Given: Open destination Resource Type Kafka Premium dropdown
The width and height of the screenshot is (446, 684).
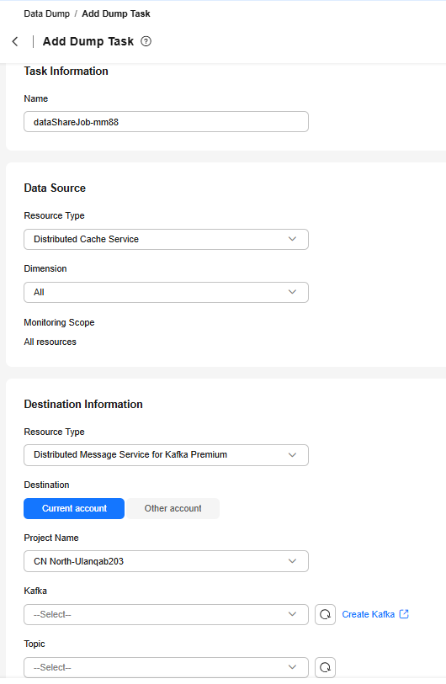Looking at the screenshot, I should (x=166, y=455).
